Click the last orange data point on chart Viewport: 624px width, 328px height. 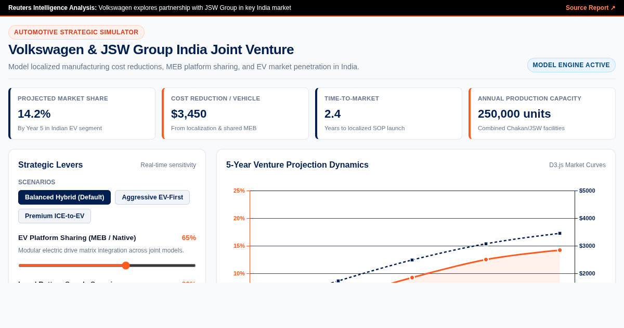click(x=560, y=250)
